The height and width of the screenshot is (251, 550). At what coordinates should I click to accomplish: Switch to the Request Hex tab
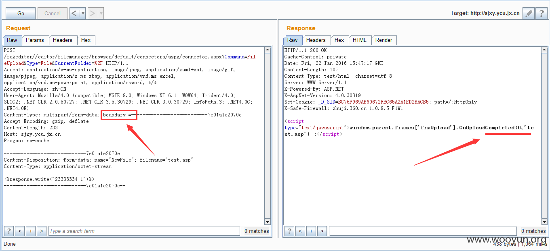coord(86,40)
